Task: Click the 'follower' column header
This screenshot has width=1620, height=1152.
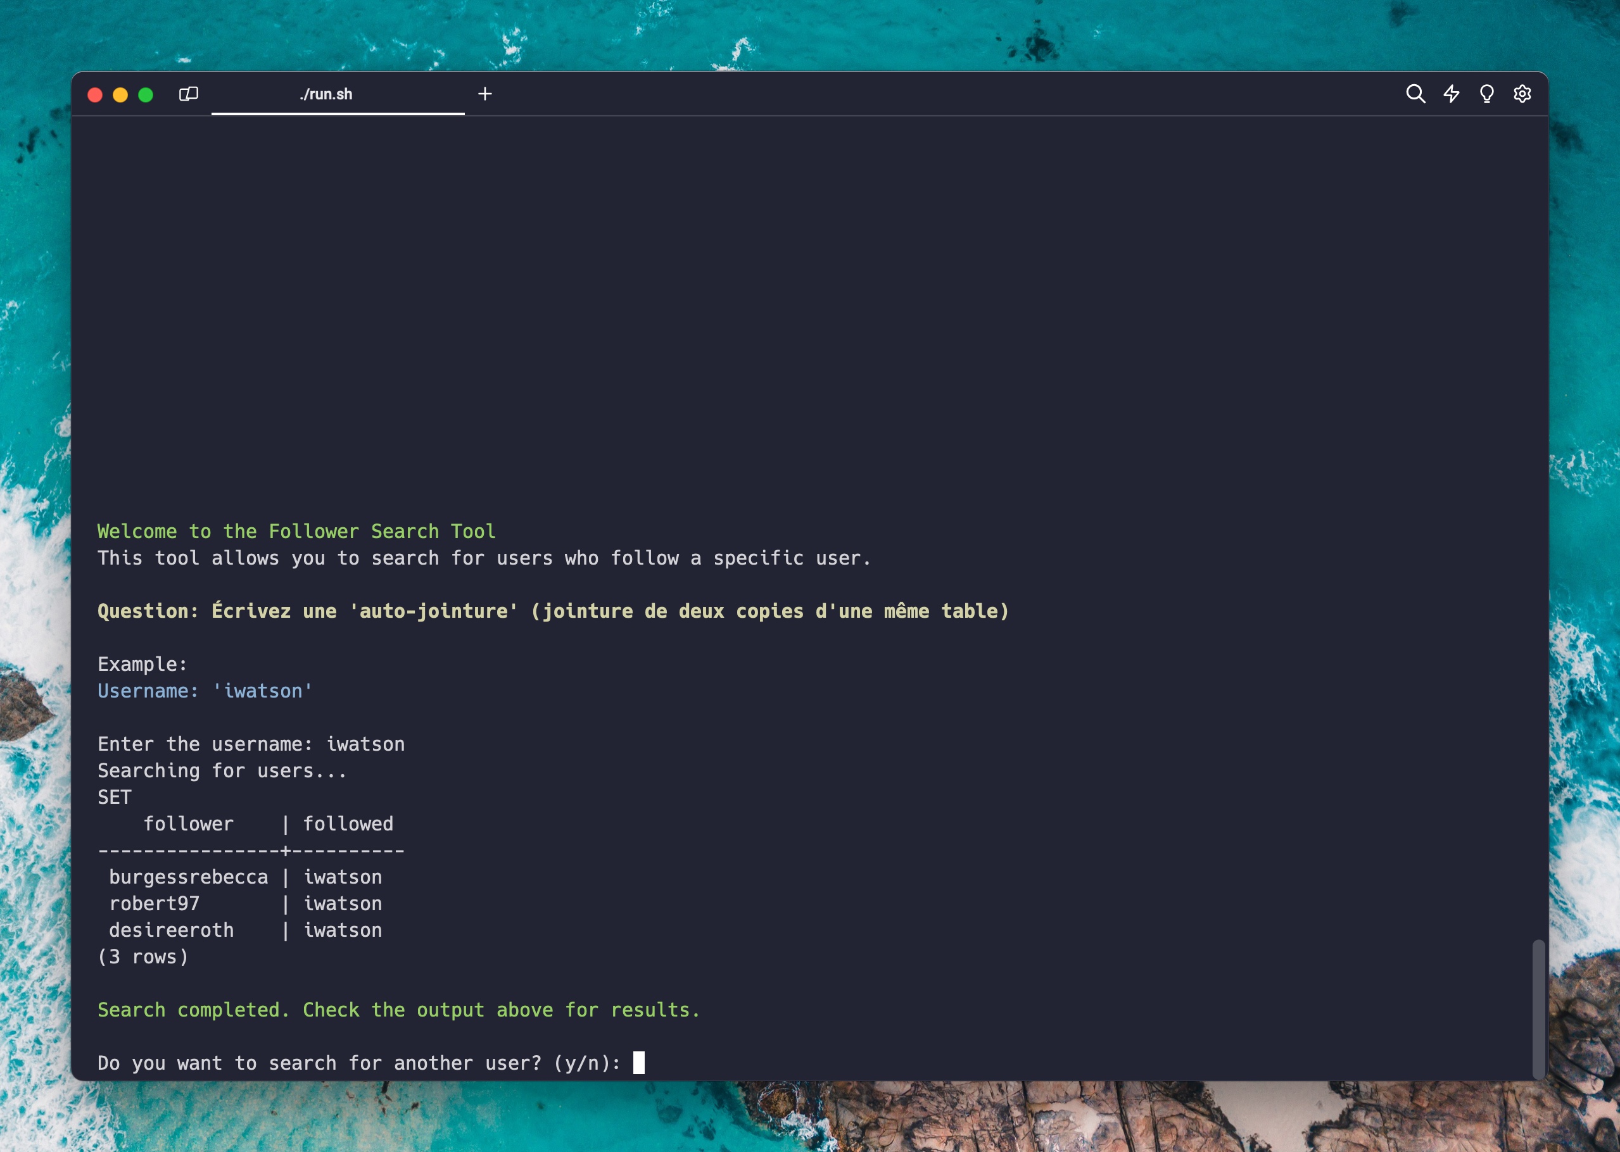Action: coord(188,824)
